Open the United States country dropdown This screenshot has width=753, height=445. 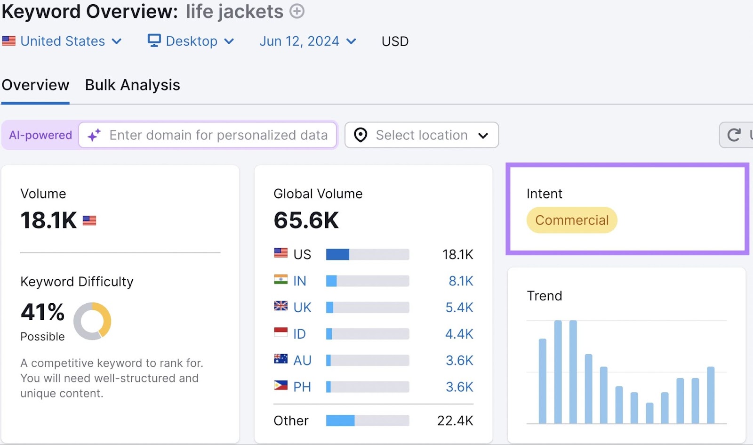coord(62,41)
